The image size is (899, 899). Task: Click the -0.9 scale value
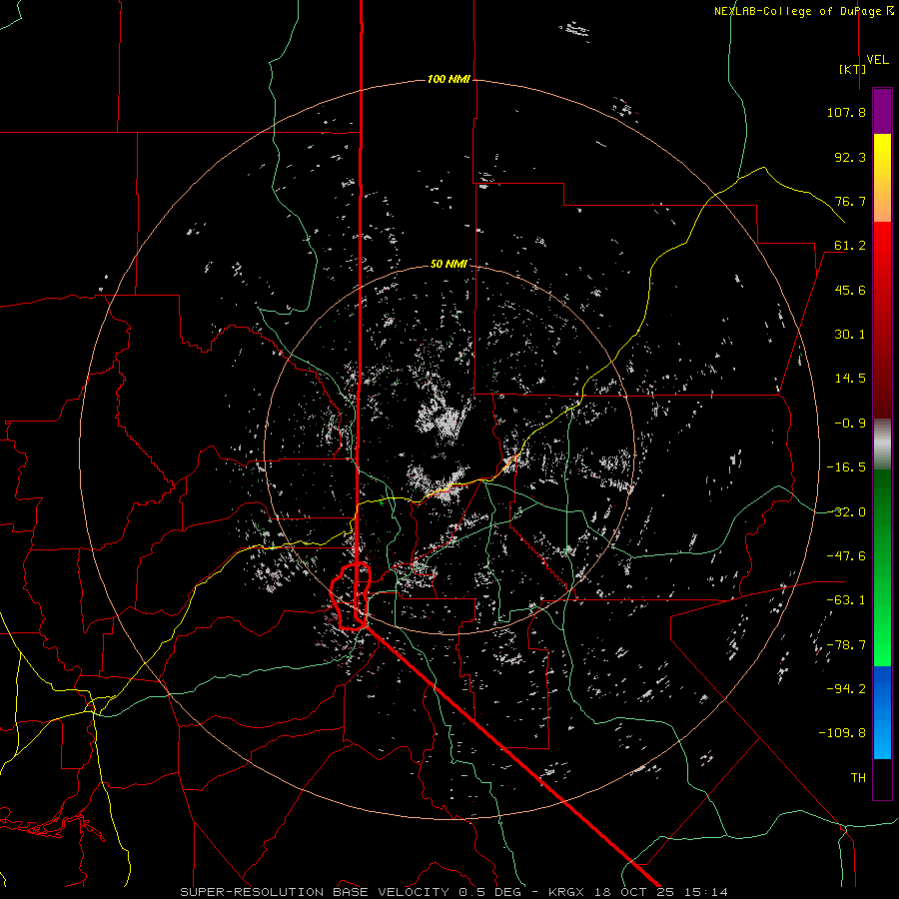[850, 424]
